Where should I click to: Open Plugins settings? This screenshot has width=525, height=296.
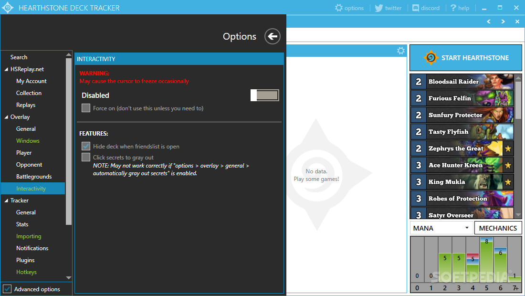pos(25,260)
